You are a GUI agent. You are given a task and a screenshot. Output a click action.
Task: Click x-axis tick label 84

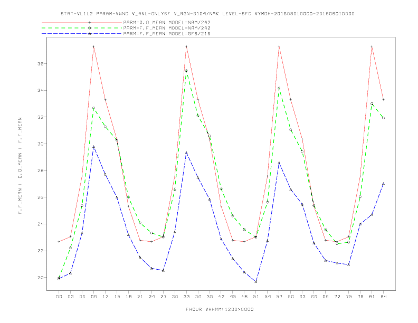pyautogui.click(x=384, y=297)
